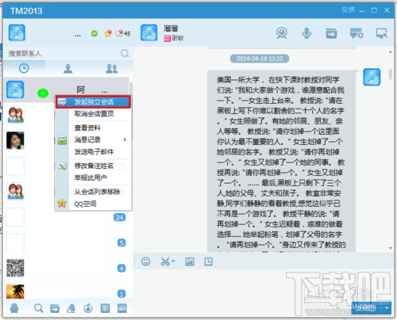Choose 取消会话置顶 in context menu
The width and height of the screenshot is (397, 320).
pyautogui.click(x=94, y=114)
